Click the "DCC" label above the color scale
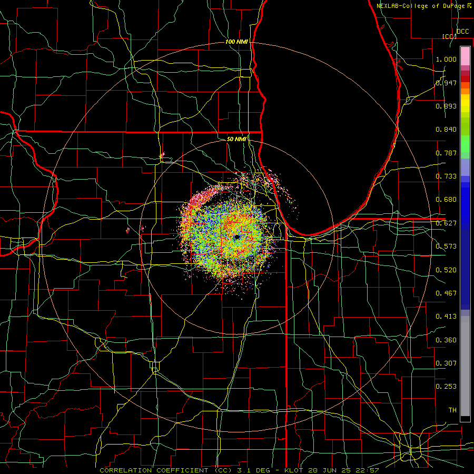Image resolution: width=474 pixels, height=474 pixels. pyautogui.click(x=462, y=32)
